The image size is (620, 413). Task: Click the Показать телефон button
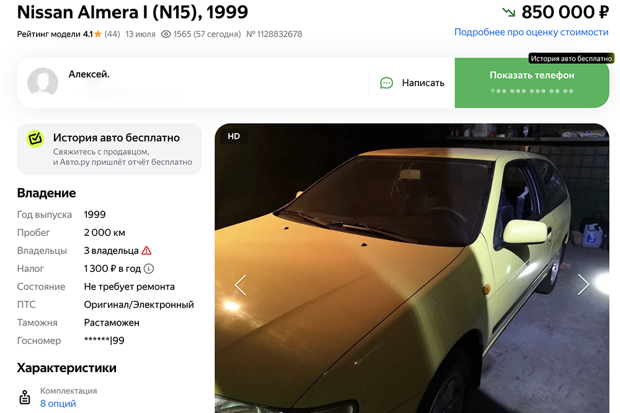532,83
